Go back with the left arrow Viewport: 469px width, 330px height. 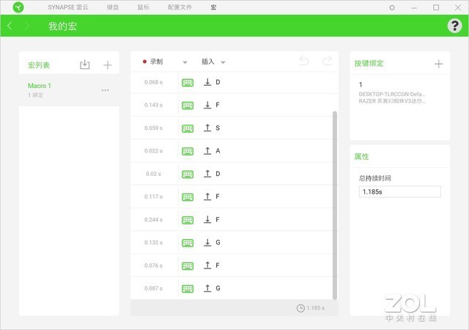[10, 26]
